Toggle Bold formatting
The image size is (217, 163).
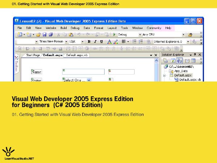point(89,42)
